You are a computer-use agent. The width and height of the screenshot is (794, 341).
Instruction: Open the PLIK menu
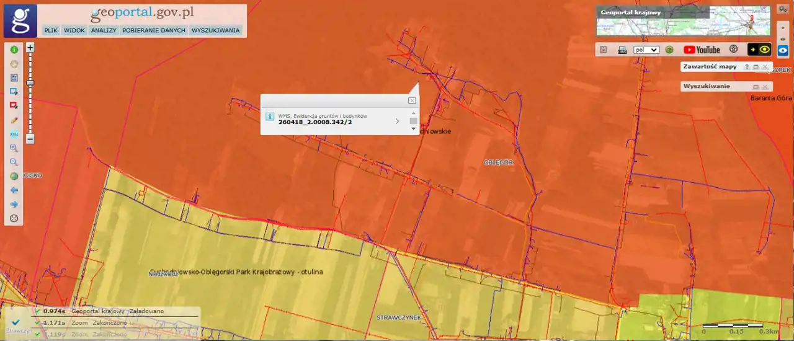[51, 30]
